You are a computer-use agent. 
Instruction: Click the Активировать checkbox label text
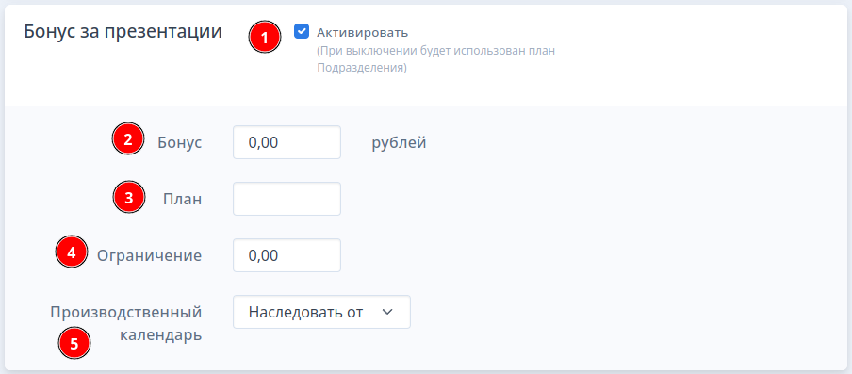(362, 33)
